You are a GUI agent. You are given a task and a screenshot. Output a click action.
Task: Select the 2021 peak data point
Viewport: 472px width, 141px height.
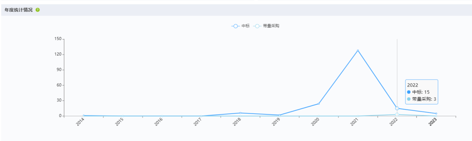358,50
